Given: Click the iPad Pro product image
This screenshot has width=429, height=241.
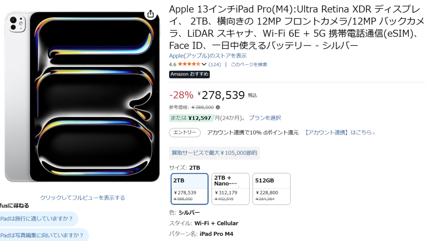Looking at the screenshot, I should click(x=82, y=97).
